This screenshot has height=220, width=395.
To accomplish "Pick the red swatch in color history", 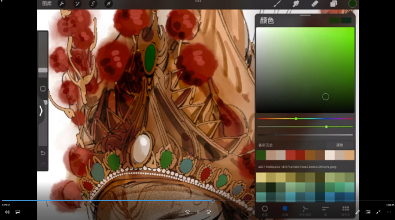I will click(290, 155).
